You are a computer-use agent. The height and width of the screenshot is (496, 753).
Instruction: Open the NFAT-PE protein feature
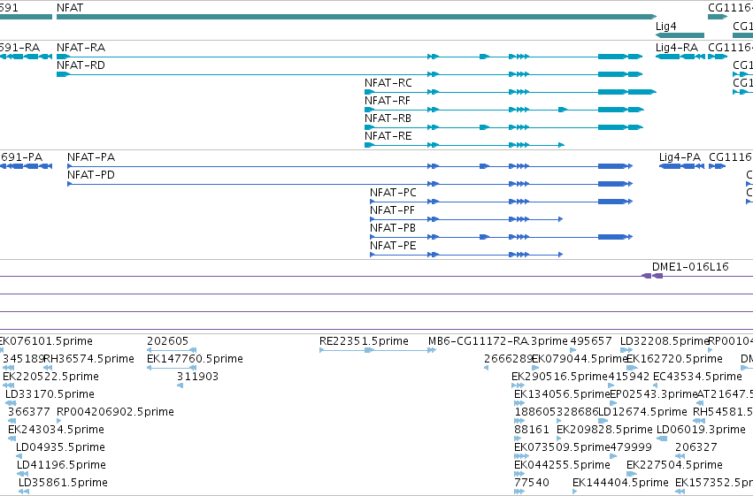393,246
